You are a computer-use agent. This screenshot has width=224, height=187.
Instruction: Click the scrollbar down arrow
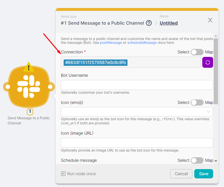(x=216, y=161)
